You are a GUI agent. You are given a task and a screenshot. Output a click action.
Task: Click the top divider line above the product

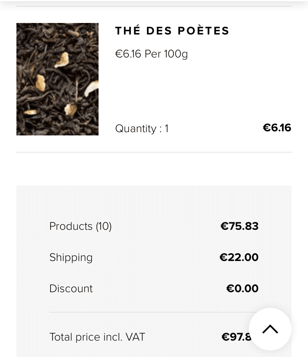click(x=154, y=6)
